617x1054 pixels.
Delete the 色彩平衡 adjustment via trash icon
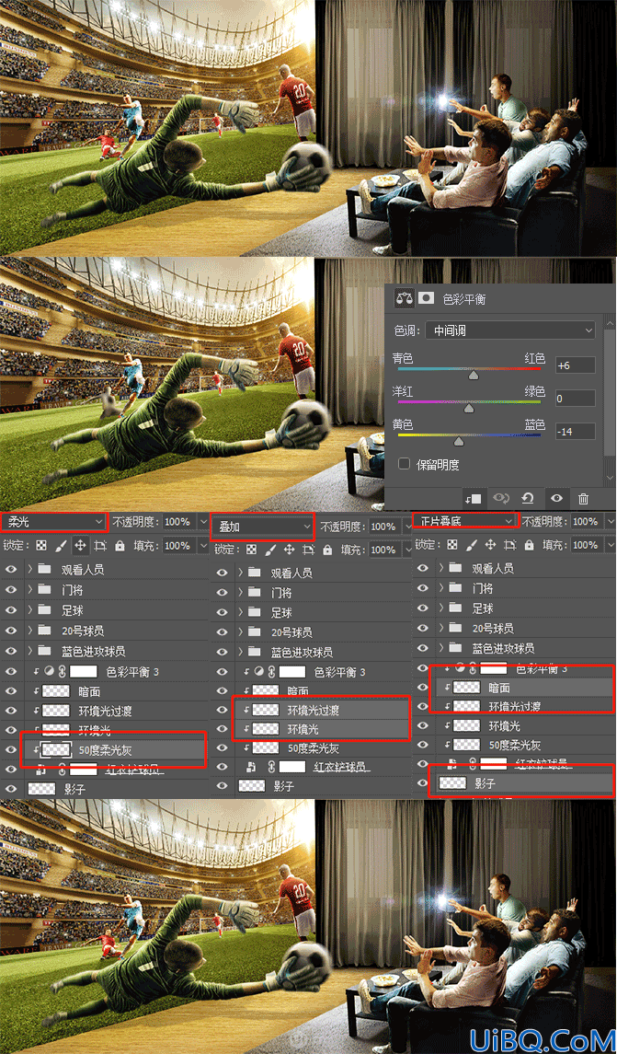[583, 498]
